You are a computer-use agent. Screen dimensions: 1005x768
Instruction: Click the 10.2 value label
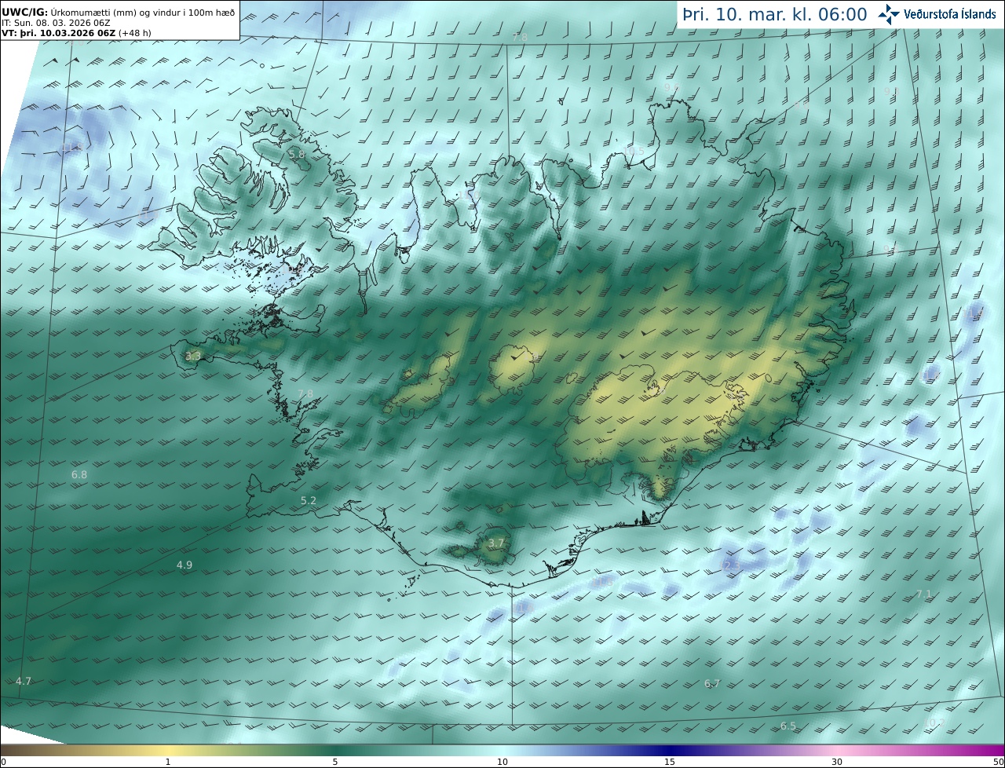(x=934, y=722)
